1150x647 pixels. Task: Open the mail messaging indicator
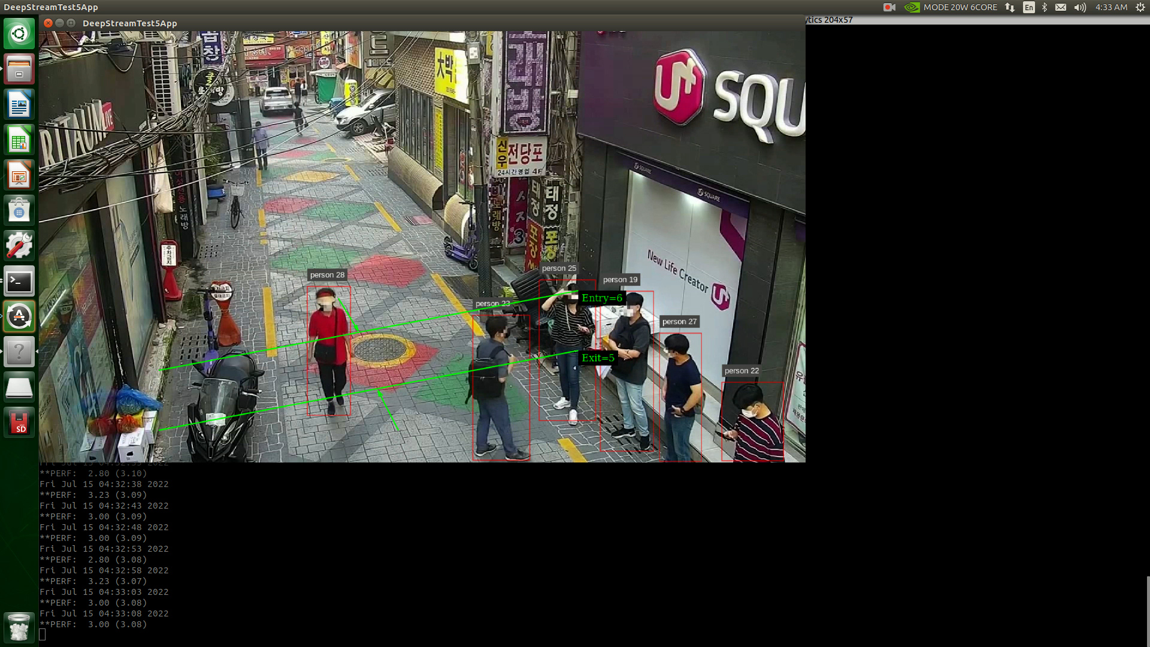click(x=1061, y=7)
